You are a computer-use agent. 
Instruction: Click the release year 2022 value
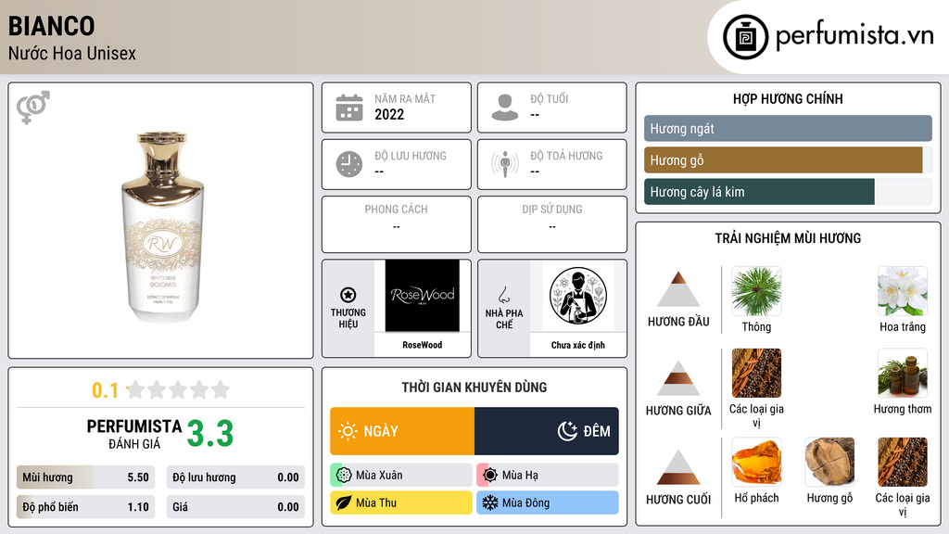(389, 114)
